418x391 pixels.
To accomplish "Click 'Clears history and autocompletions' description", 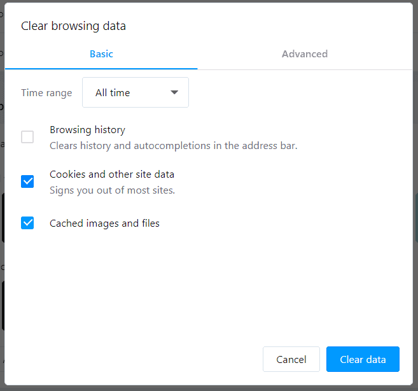I will click(173, 146).
